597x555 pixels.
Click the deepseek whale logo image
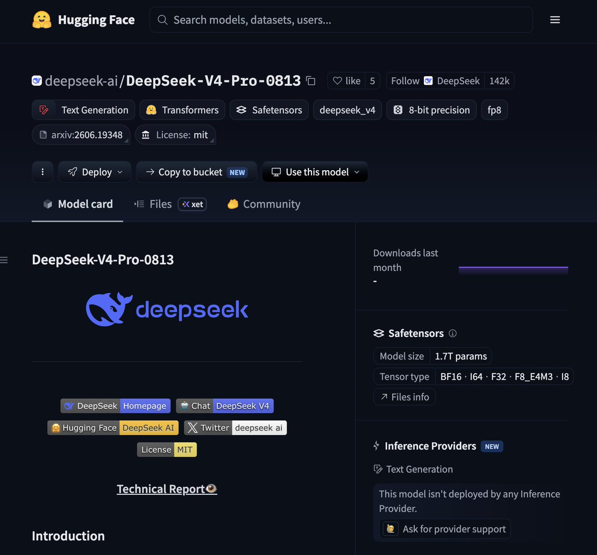coord(167,310)
